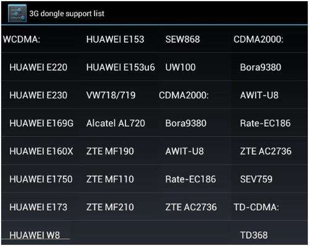Viewport: 309px width, 246px height.
Task: Tap the SEW868 list item
Action: tap(182, 39)
